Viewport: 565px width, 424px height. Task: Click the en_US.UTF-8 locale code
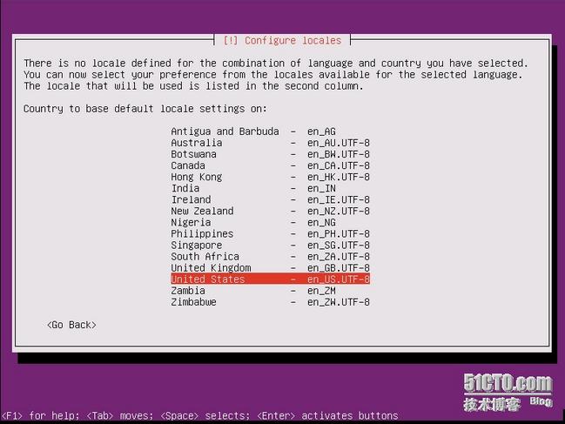pos(339,279)
